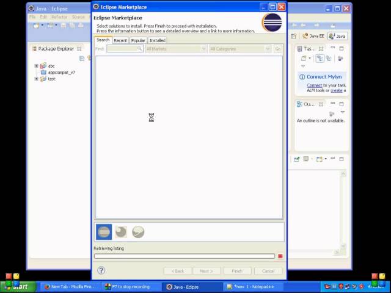Click the Save icon in Eclipse toolbar
This screenshot has width=391, height=293.
(64, 26)
